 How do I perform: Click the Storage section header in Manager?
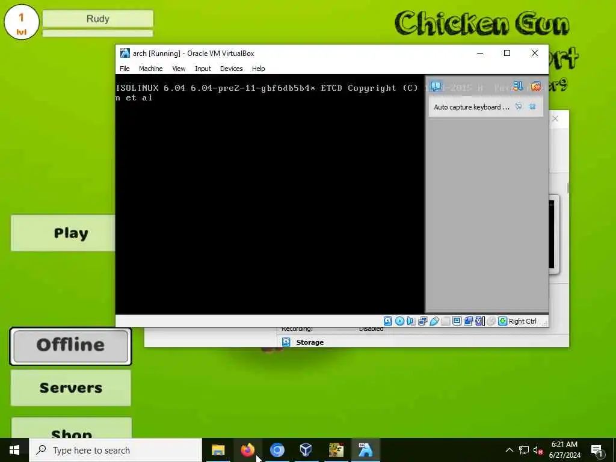[310, 342]
